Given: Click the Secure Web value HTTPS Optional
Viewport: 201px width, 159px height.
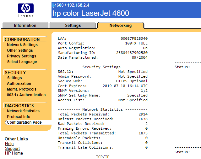Looking at the screenshot, I should point(132,81).
